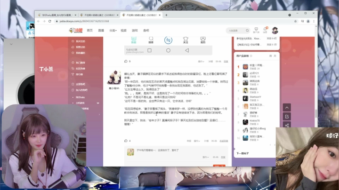Switch to the second browser tab

tap(98, 15)
